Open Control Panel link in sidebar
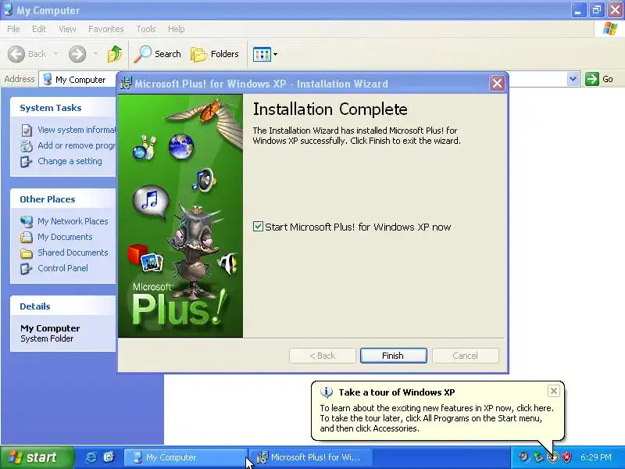The width and height of the screenshot is (625, 469). pos(63,268)
